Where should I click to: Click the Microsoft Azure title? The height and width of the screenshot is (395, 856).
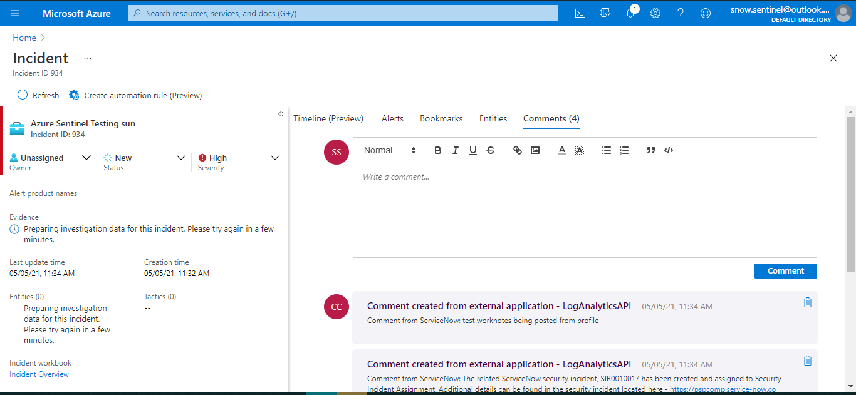[x=76, y=13]
